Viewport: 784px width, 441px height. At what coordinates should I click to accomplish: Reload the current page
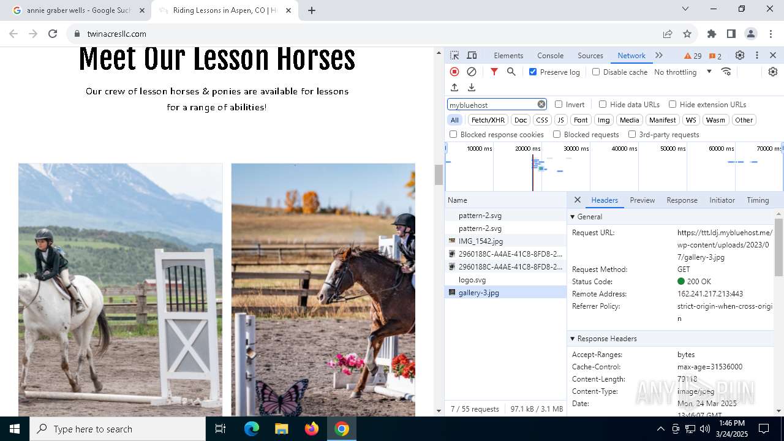click(53, 34)
